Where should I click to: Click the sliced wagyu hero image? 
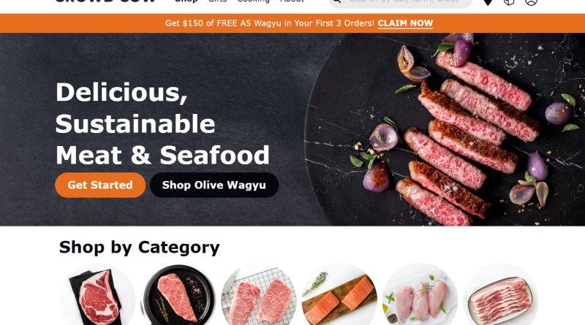pyautogui.click(x=445, y=129)
